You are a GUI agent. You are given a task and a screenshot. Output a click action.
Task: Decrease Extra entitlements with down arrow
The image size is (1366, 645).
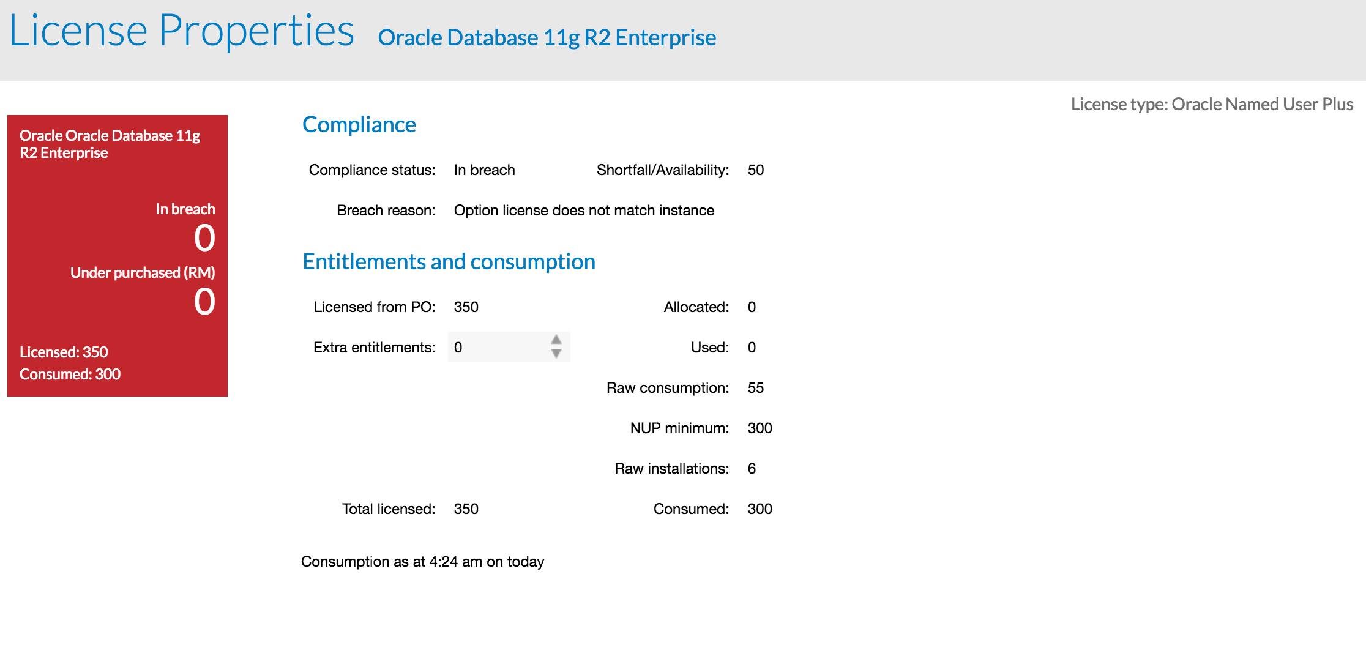click(556, 353)
